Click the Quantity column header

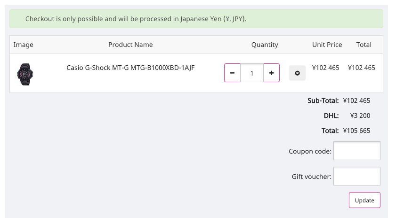pos(265,45)
